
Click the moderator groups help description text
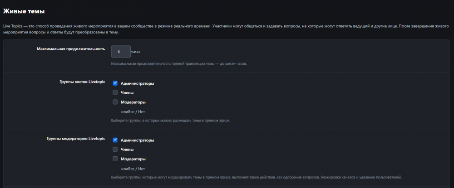tap(256, 177)
